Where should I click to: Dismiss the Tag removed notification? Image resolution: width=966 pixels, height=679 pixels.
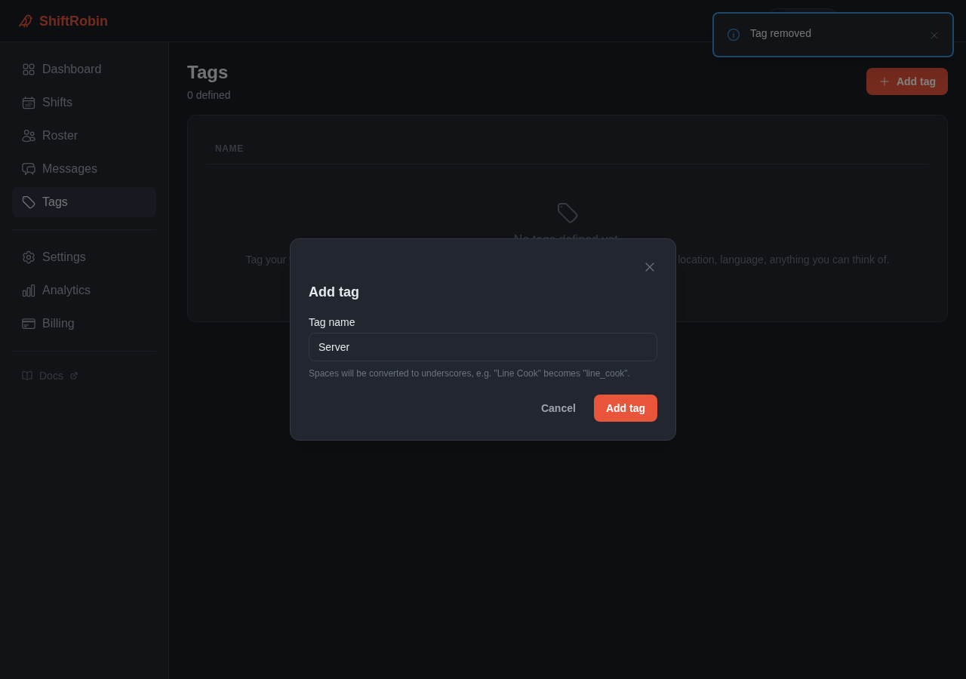pos(934,35)
